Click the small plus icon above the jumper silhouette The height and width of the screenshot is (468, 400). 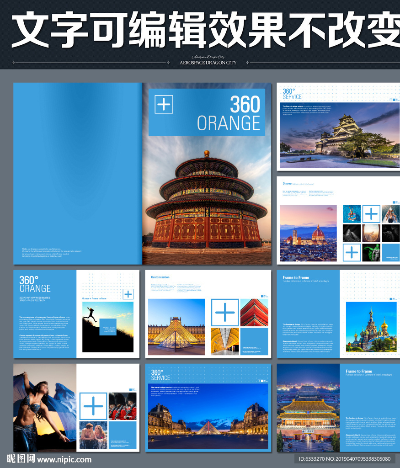pyautogui.click(x=128, y=294)
